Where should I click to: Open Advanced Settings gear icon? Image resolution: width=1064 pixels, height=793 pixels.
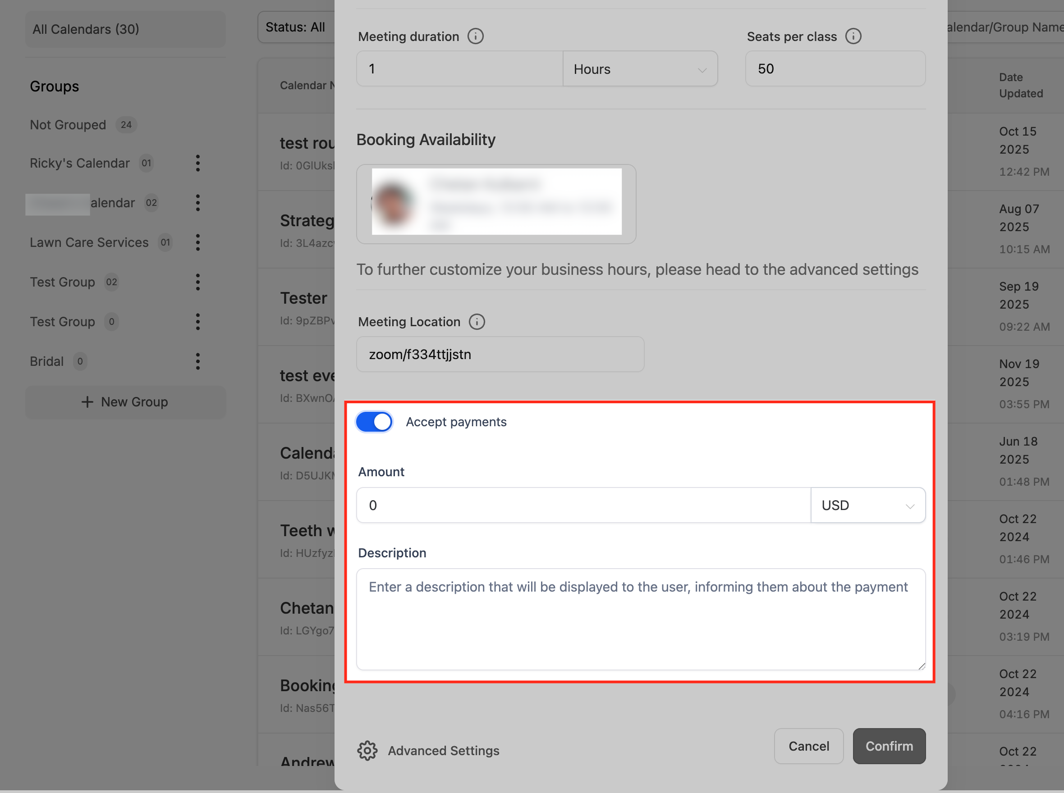(x=367, y=750)
